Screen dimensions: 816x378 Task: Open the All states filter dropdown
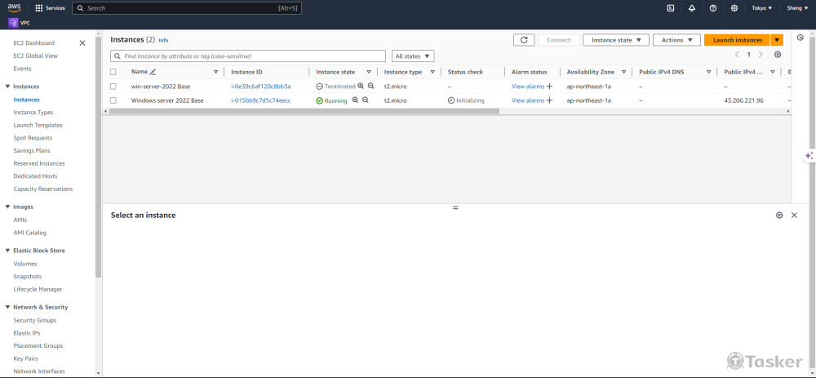point(413,56)
